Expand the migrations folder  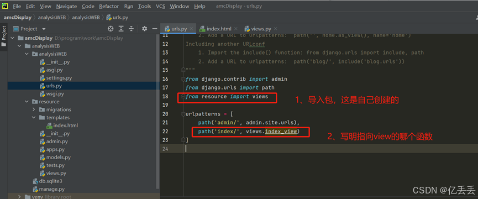tap(34, 109)
